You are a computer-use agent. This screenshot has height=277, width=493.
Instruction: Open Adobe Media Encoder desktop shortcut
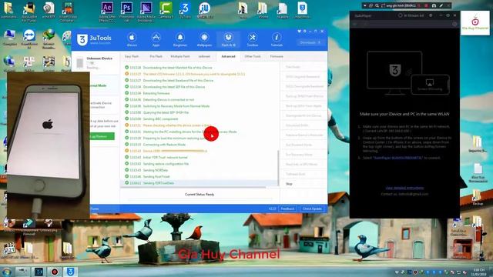point(146,12)
